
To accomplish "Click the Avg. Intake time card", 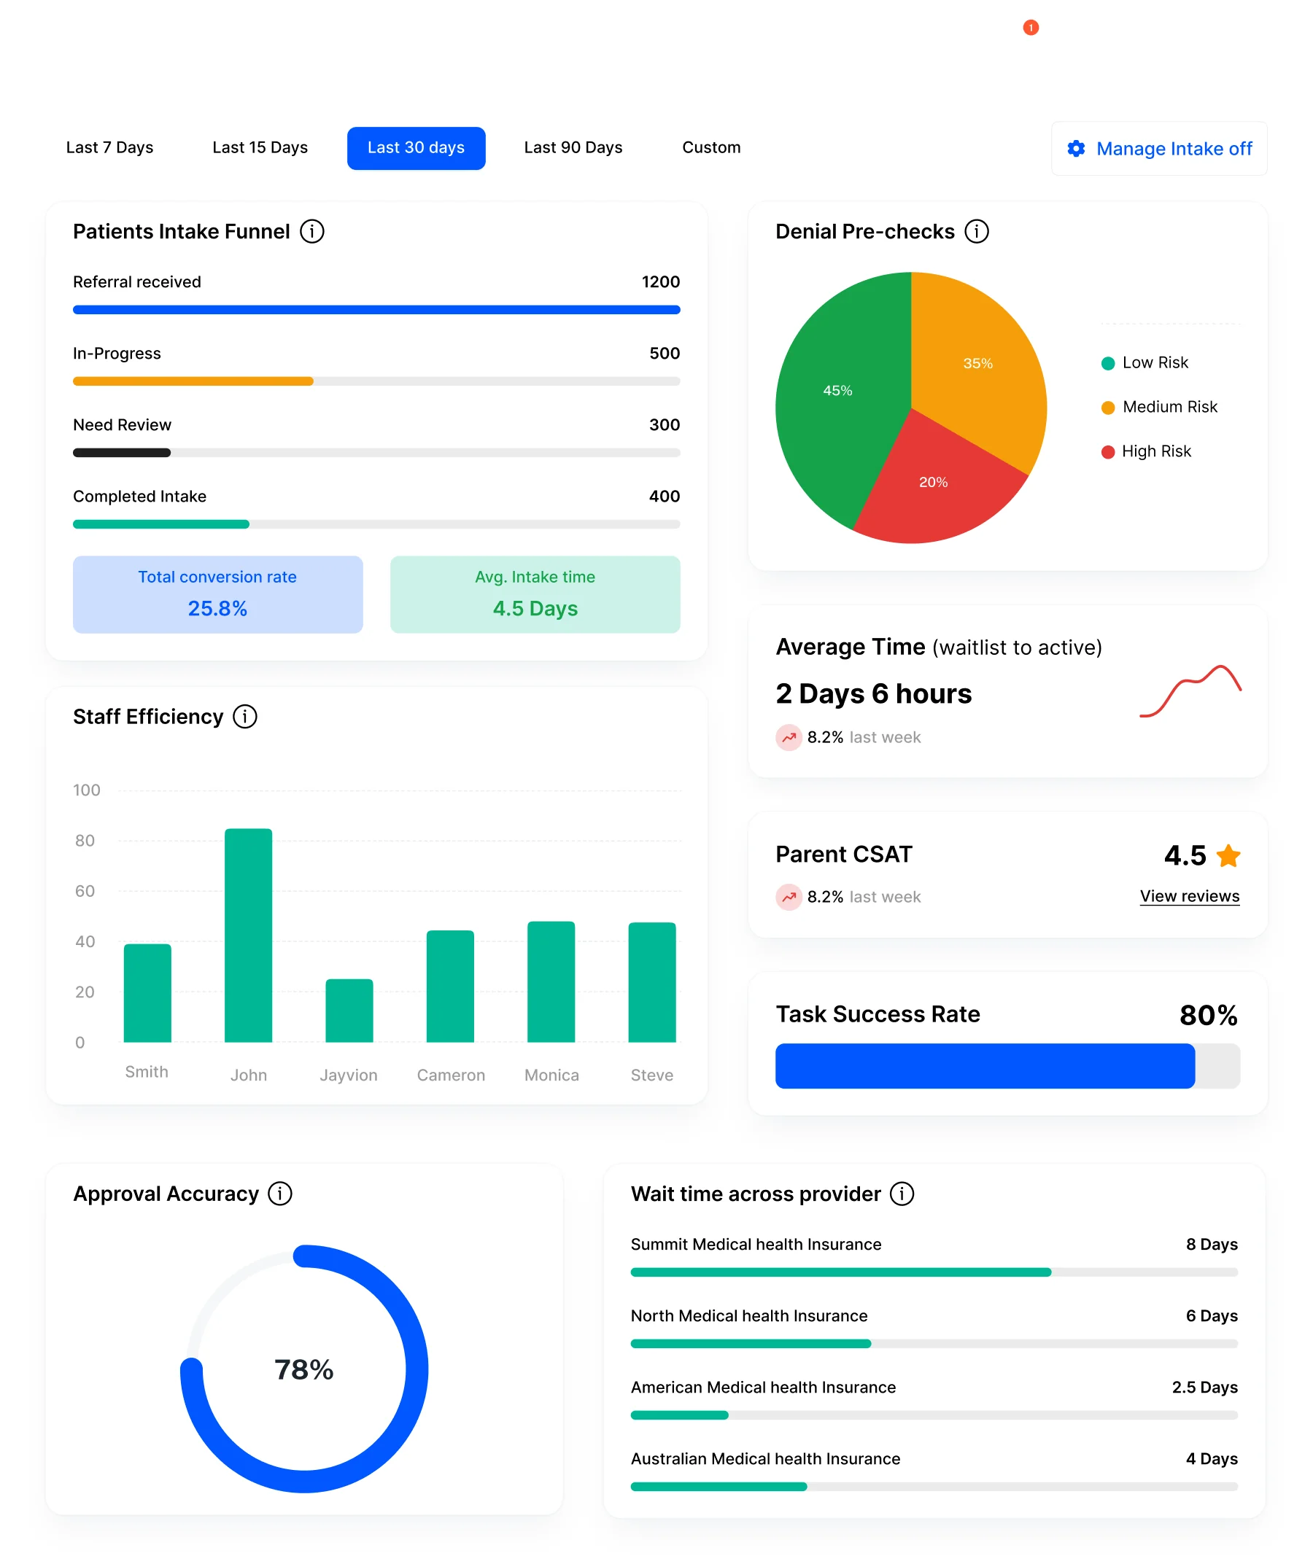I will 535,594.
